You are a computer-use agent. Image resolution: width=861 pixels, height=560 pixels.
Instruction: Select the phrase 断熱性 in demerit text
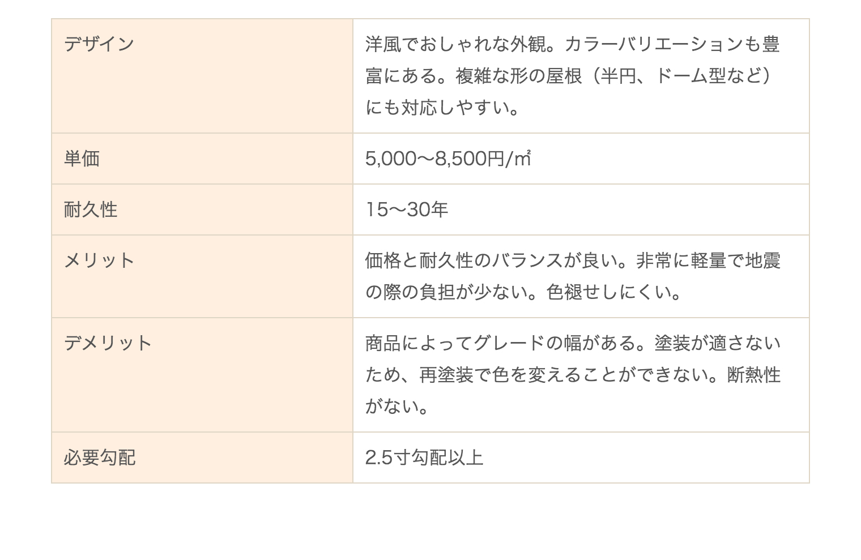[x=754, y=375]
